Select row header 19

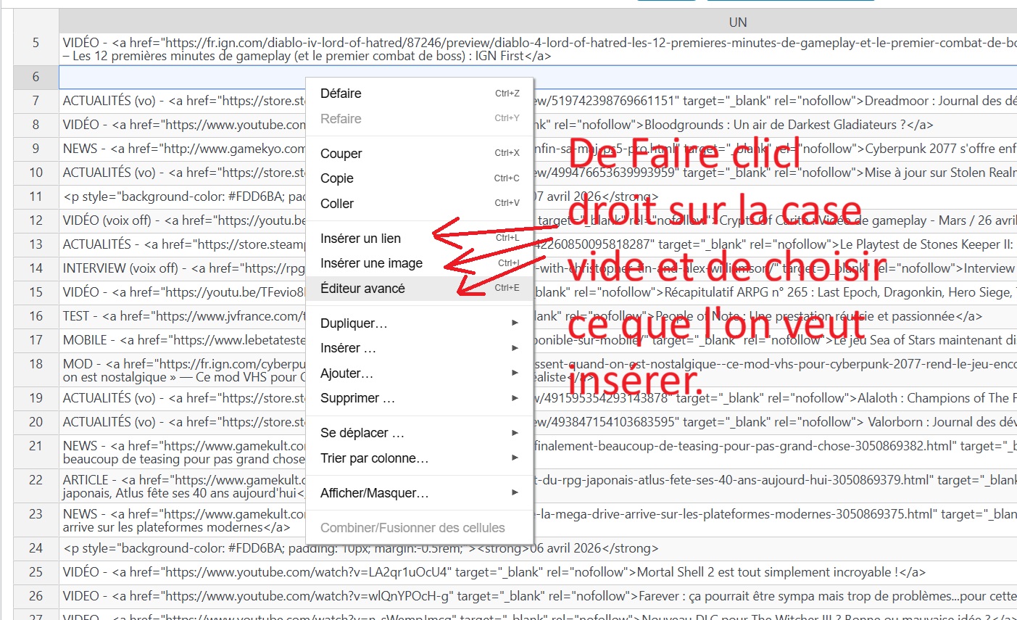click(x=36, y=398)
